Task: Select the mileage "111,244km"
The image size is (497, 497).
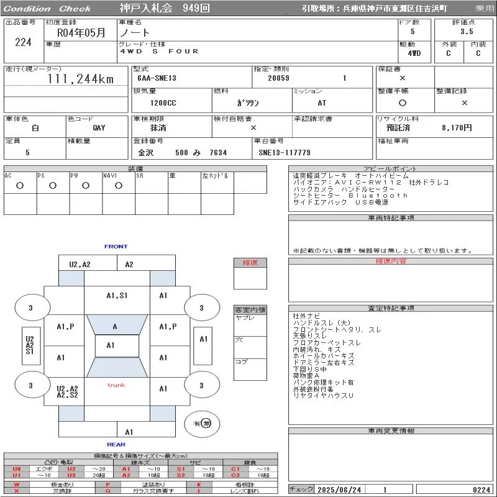Action: point(81,79)
